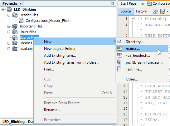Image resolution: width=170 pixels, height=126 pixels.
Task: Select the Linker Files tree label
Action: (x=28, y=32)
